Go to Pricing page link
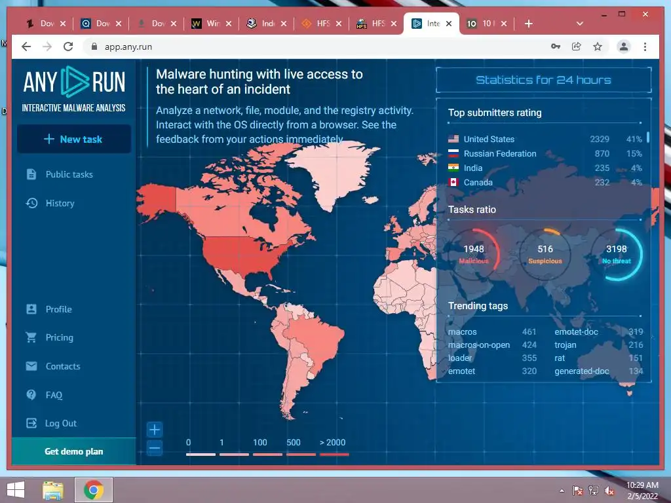 point(60,337)
